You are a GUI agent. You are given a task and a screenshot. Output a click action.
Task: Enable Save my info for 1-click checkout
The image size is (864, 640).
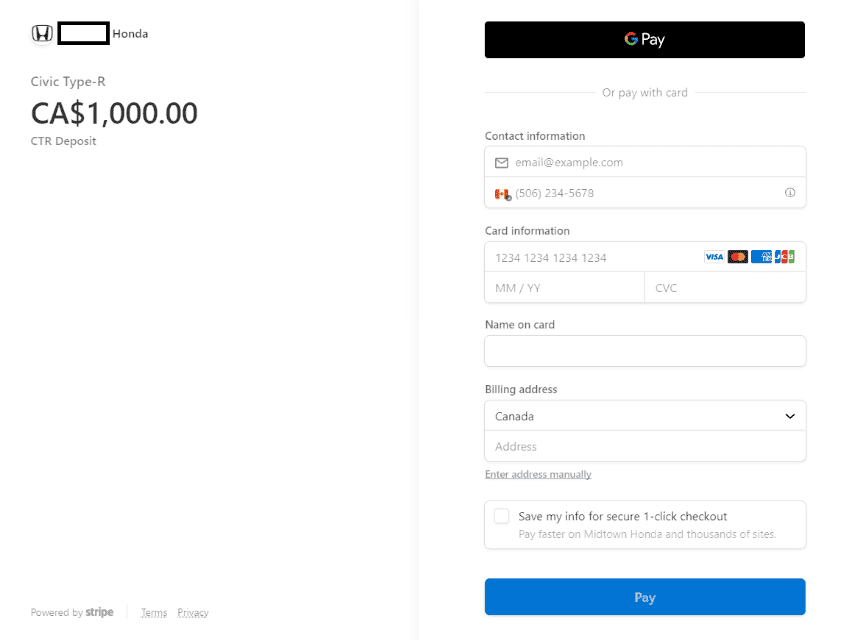[x=502, y=516]
